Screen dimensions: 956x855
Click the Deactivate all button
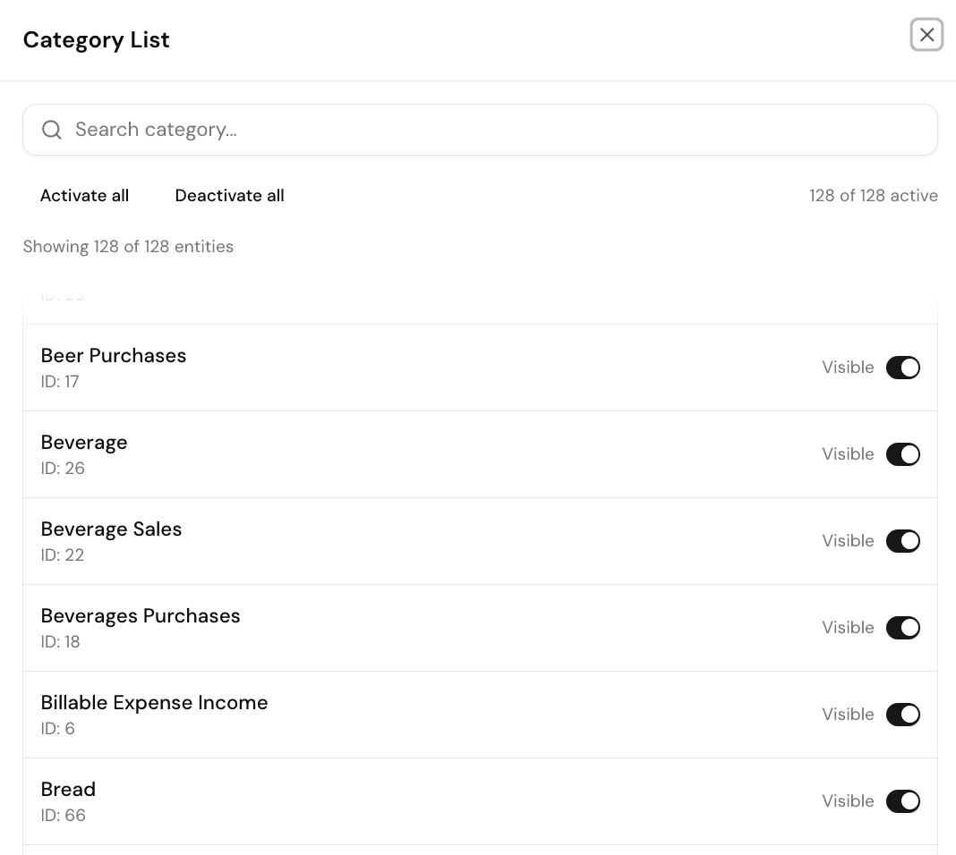[x=229, y=196]
